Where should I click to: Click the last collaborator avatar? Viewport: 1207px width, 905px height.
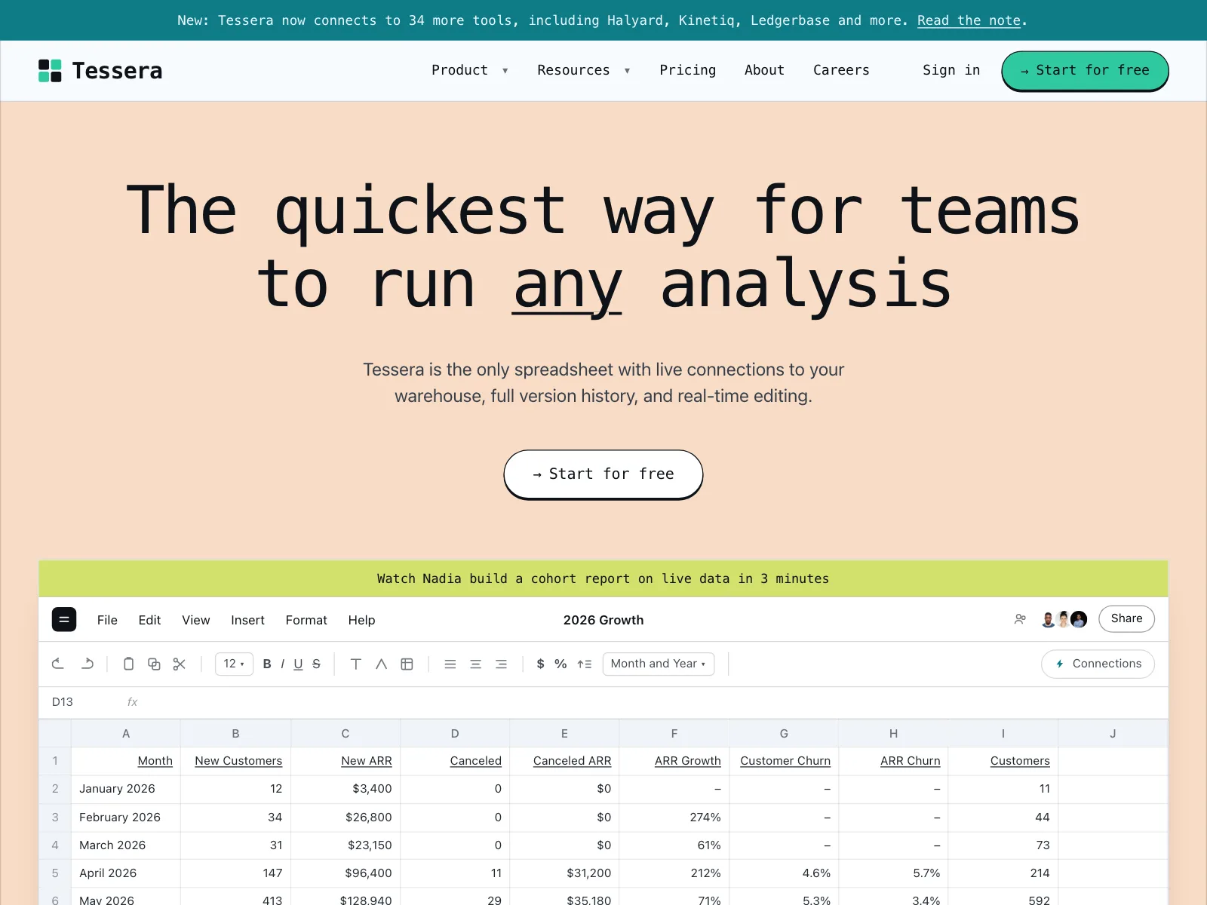tap(1079, 619)
